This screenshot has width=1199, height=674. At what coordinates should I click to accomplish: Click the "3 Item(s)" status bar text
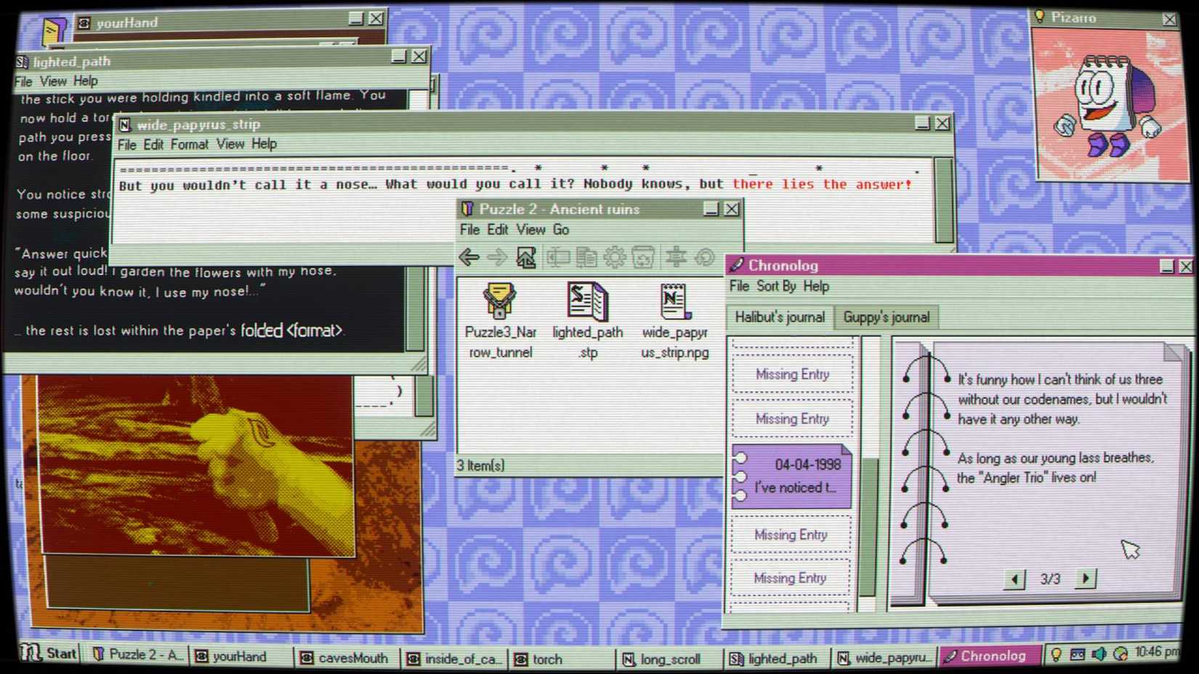click(x=480, y=466)
